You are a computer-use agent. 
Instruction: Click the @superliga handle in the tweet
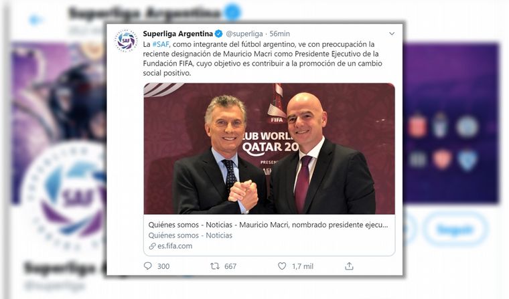point(244,33)
